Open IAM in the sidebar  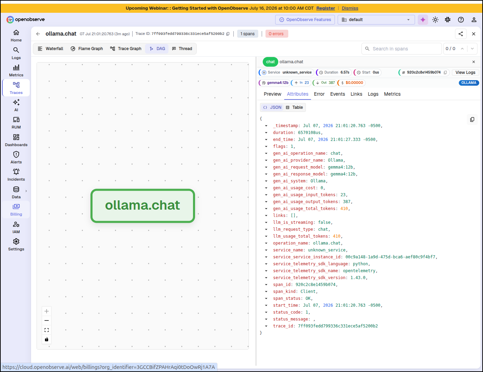(x=16, y=227)
